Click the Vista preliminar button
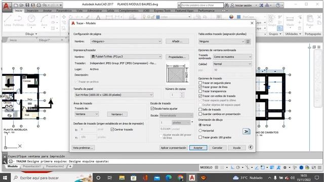The width and height of the screenshot is (324, 182). pos(83,148)
